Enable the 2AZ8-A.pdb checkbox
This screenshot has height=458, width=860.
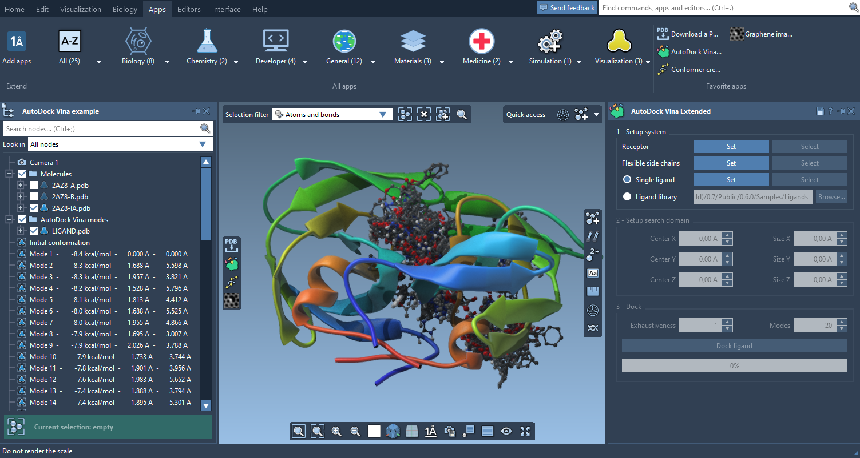pos(34,186)
